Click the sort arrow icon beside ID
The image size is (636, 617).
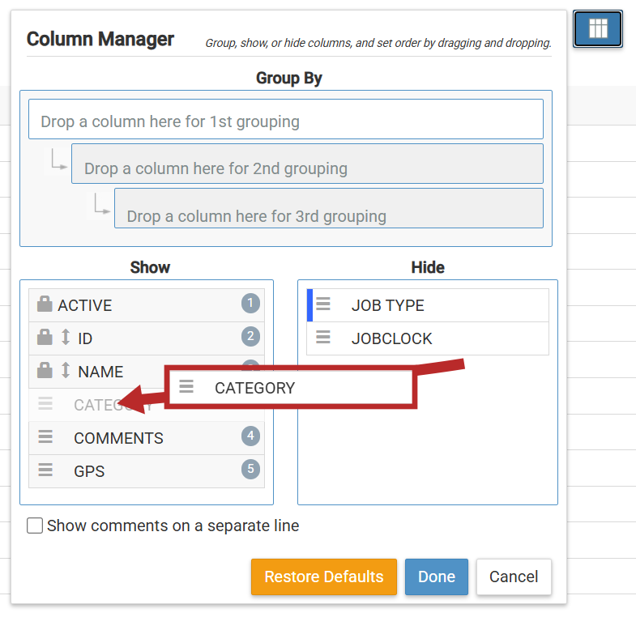point(66,337)
